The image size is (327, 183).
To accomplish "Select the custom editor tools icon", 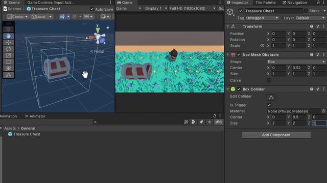I will [x=8, y=75].
